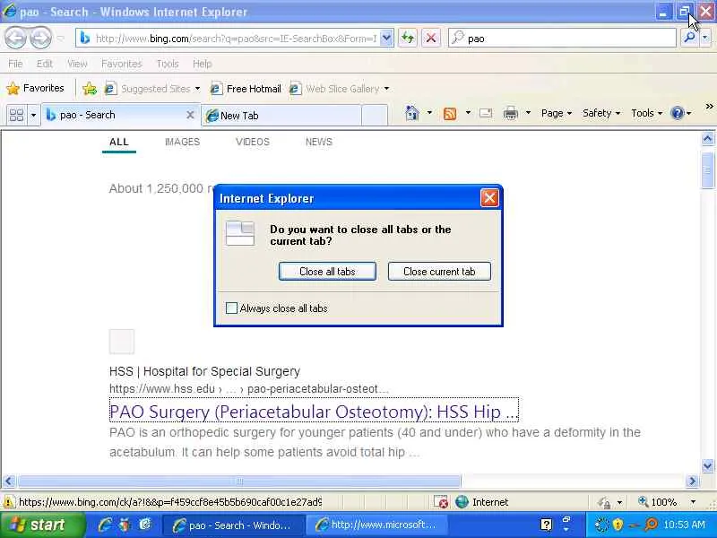Switch to pao - Search taskbar window
Screen dimensions: 717x538
pyautogui.click(x=233, y=525)
